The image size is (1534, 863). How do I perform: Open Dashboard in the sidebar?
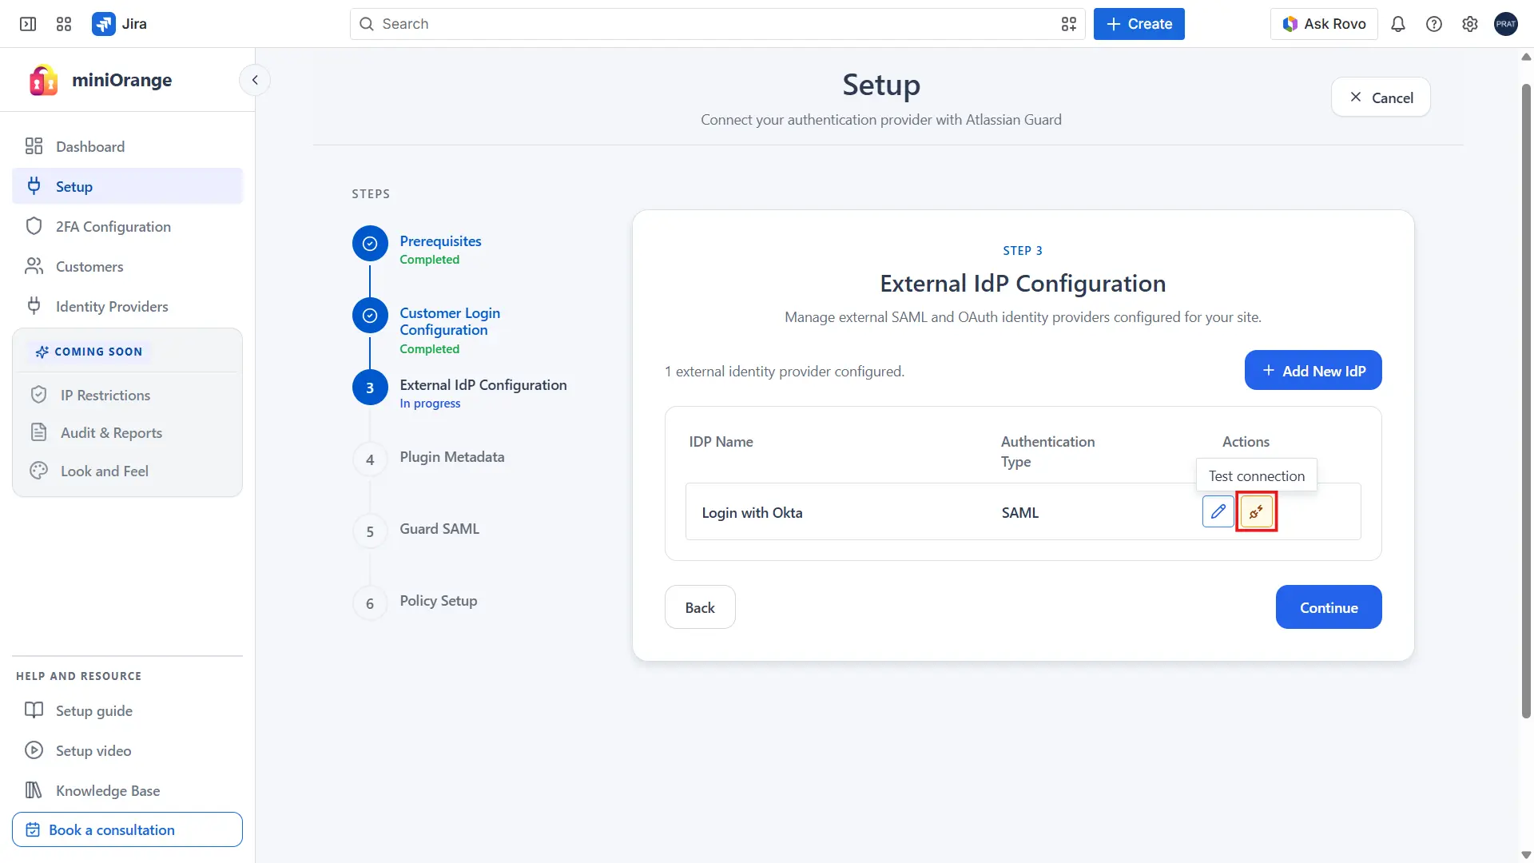point(127,146)
